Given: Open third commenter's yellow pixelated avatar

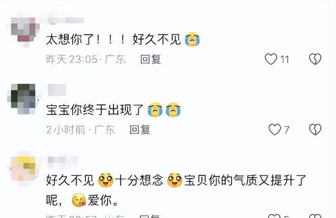Looking at the screenshot, I should point(25,168).
